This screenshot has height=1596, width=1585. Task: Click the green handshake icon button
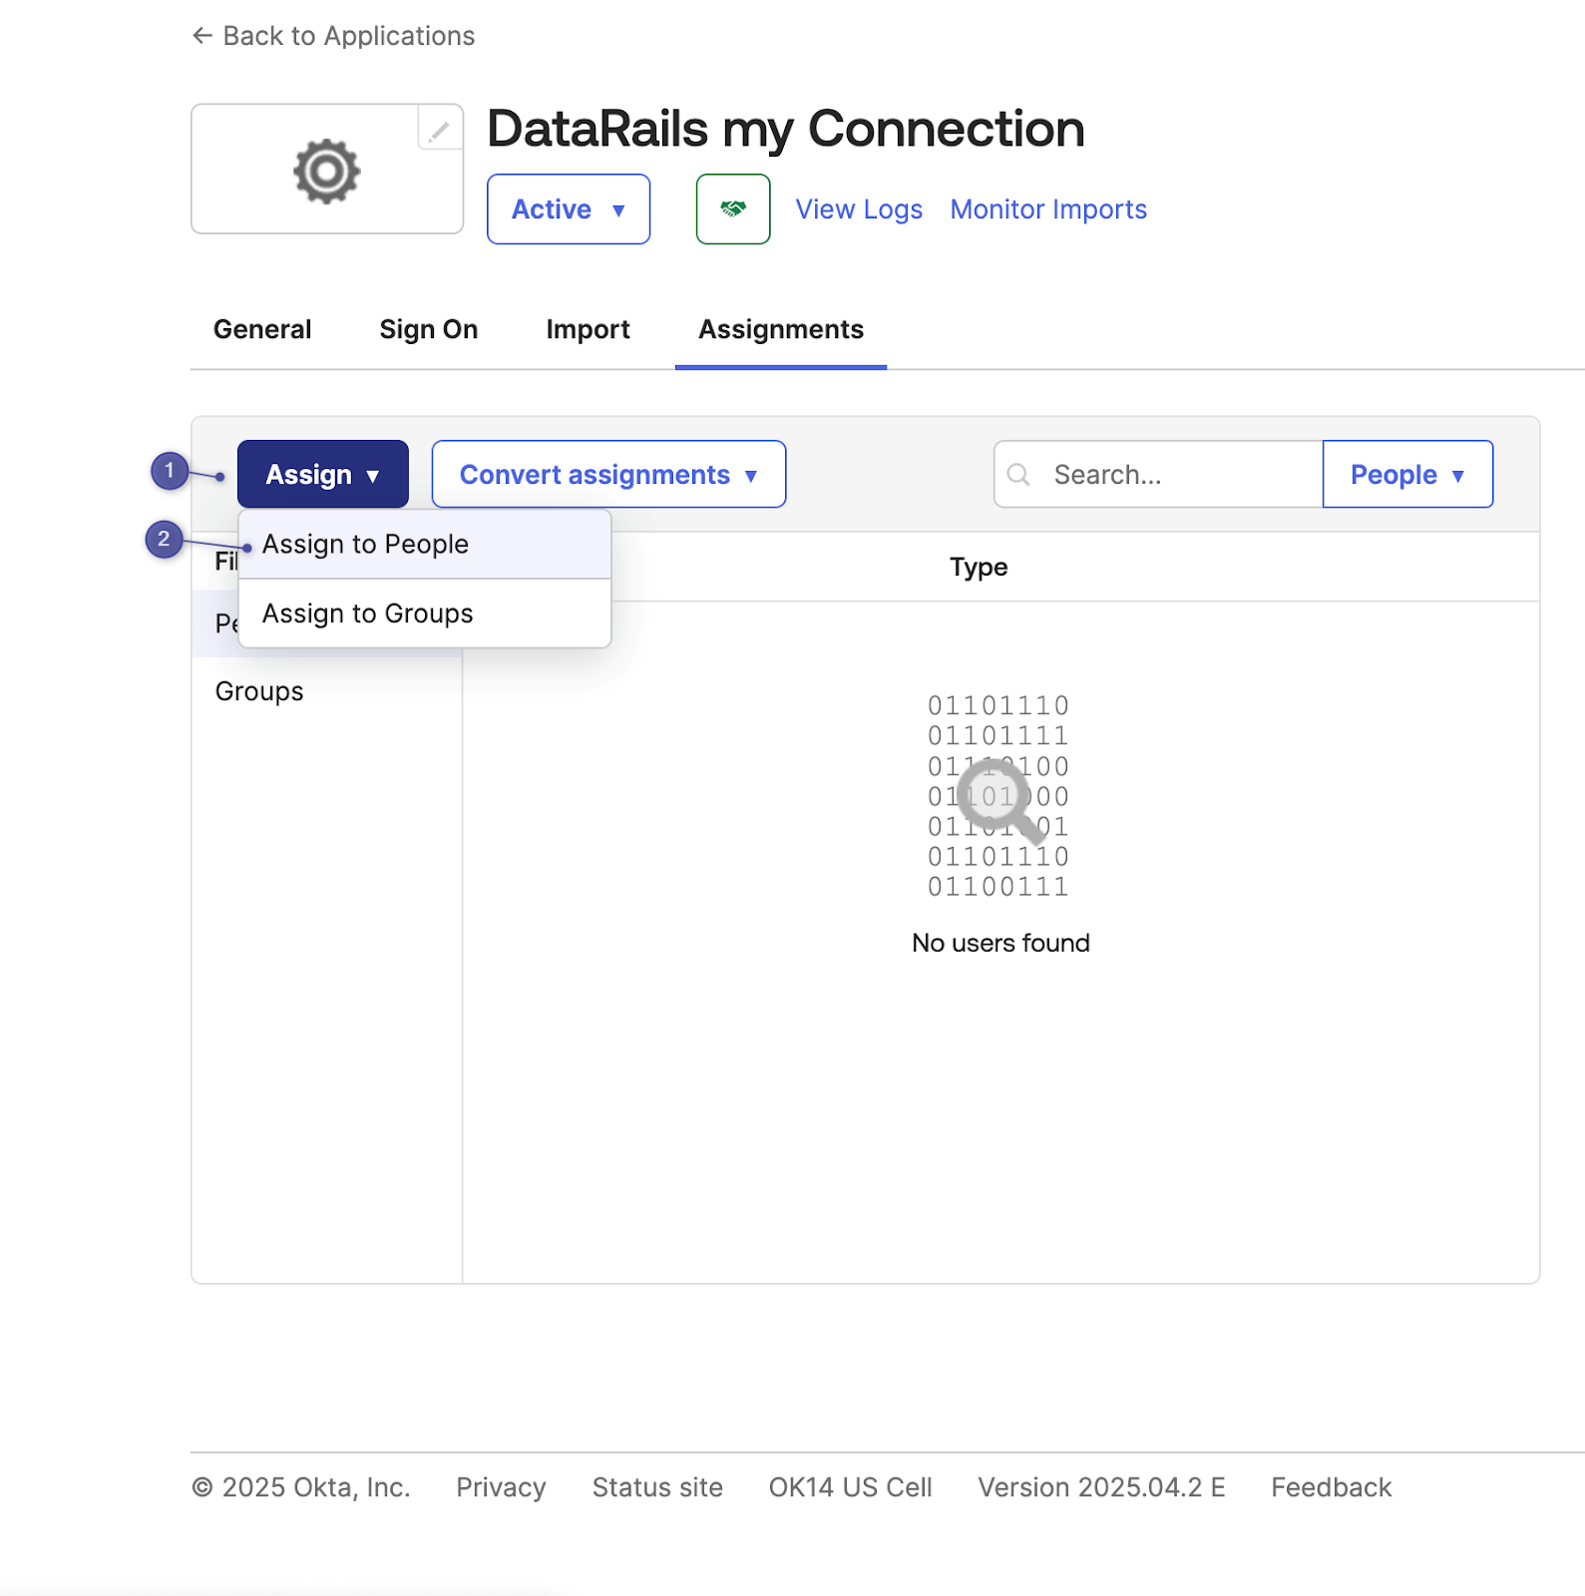tap(732, 209)
